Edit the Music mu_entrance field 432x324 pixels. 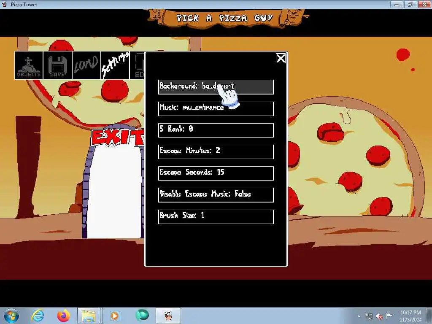216,108
